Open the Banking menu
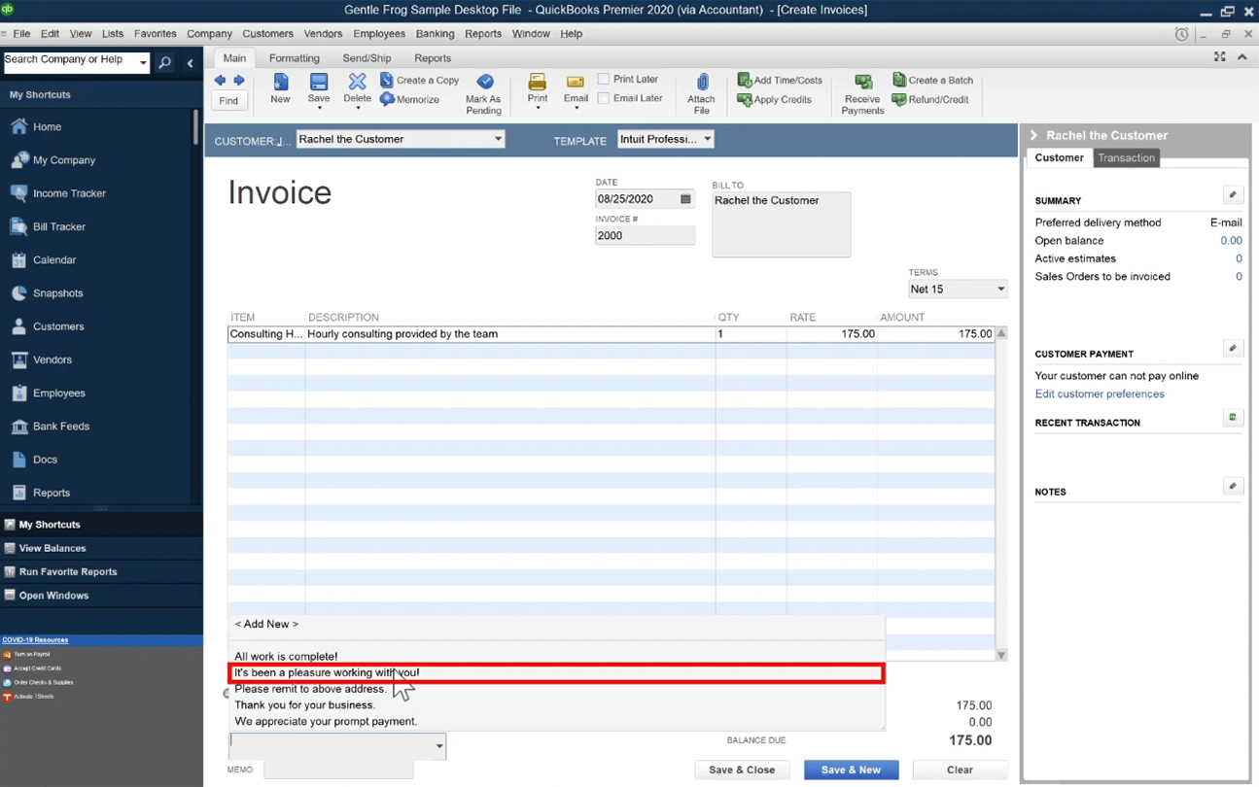The width and height of the screenshot is (1259, 787). click(435, 34)
